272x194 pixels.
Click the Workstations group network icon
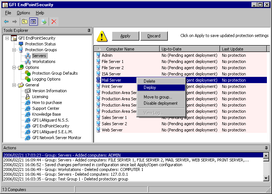coord(27,61)
